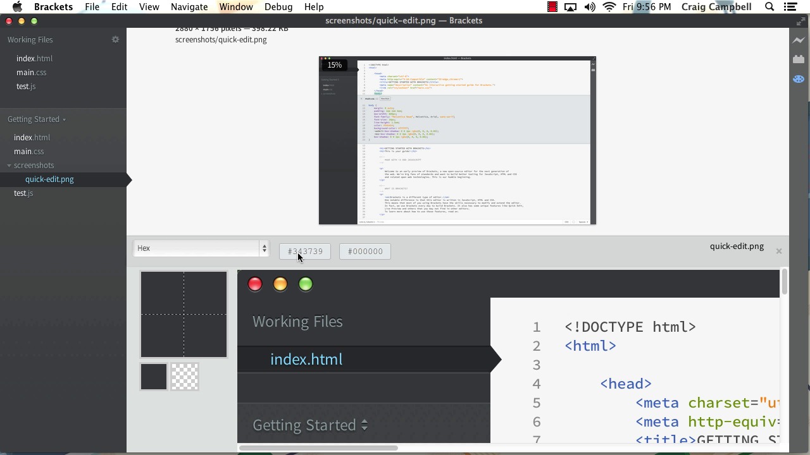Image resolution: width=810 pixels, height=455 pixels.
Task: Click the #000000 hex color button
Action: tap(365, 252)
